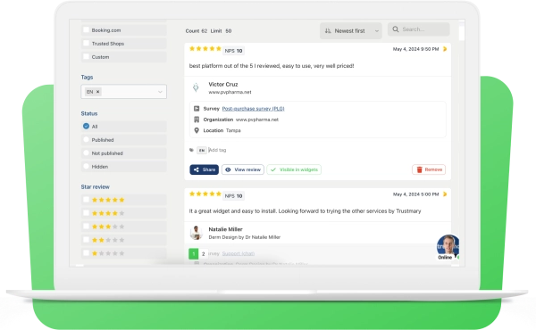Go to page 1
This screenshot has width=536, height=330.
194,253
